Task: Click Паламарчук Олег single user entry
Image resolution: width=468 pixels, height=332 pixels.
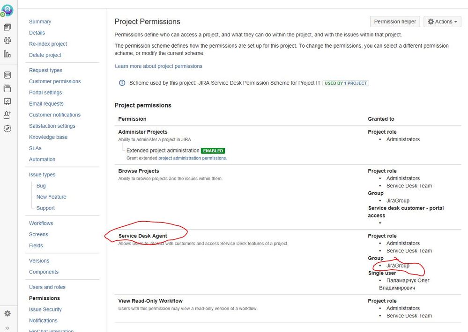Action: tap(404, 284)
